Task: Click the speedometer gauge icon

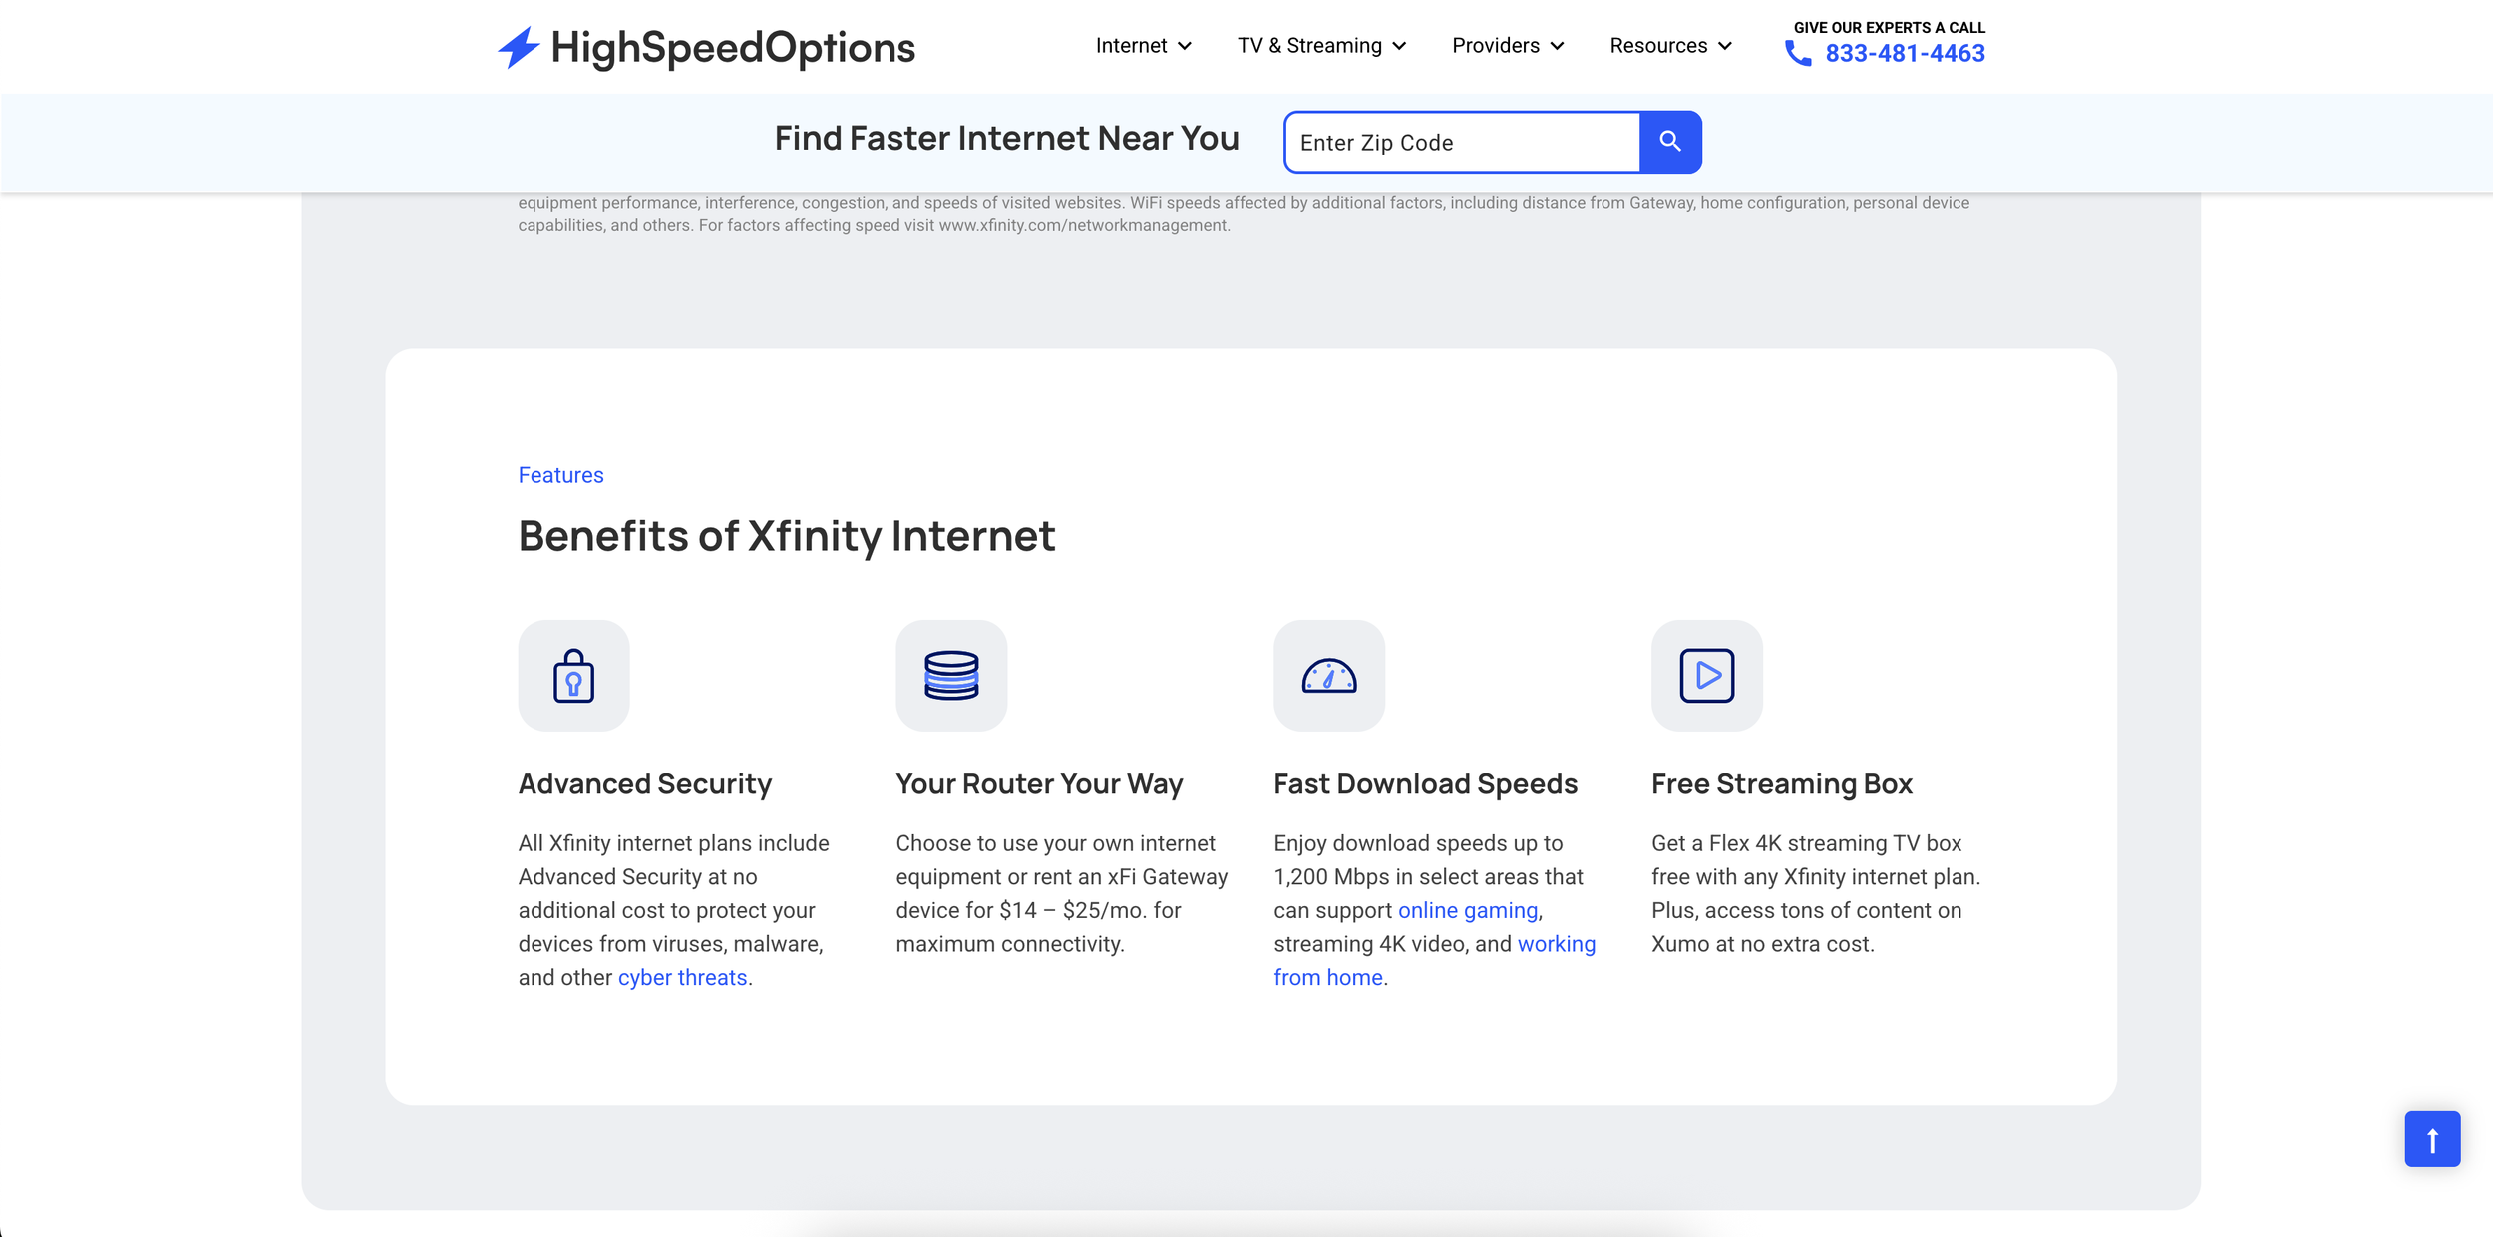Action: point(1328,676)
